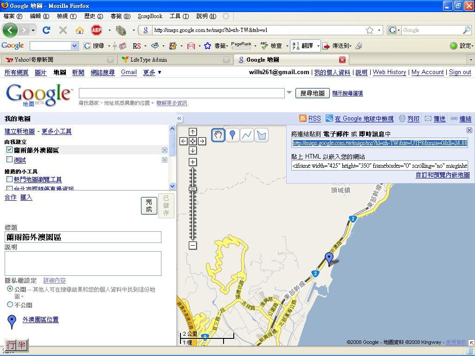This screenshot has height=356, width=475.
Task: Select the 不公開 privacy radio button
Action: coord(10,304)
